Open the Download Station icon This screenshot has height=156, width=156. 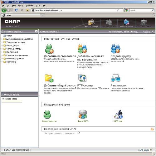pos(126,22)
